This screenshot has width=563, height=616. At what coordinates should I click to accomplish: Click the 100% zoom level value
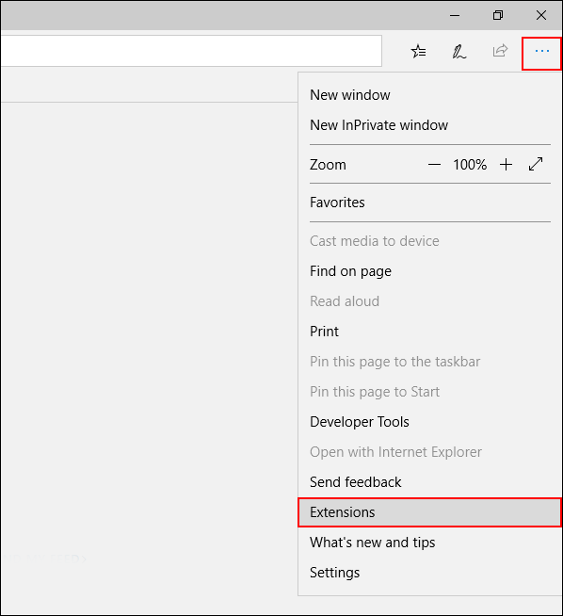point(470,165)
